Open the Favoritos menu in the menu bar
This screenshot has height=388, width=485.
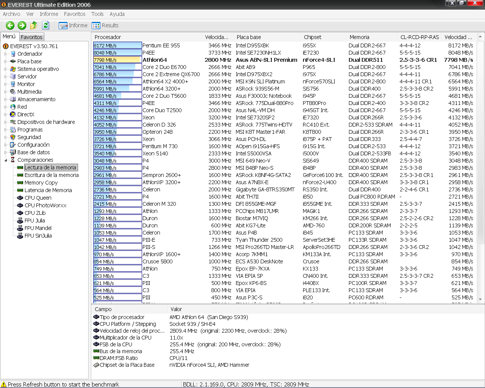click(x=75, y=14)
